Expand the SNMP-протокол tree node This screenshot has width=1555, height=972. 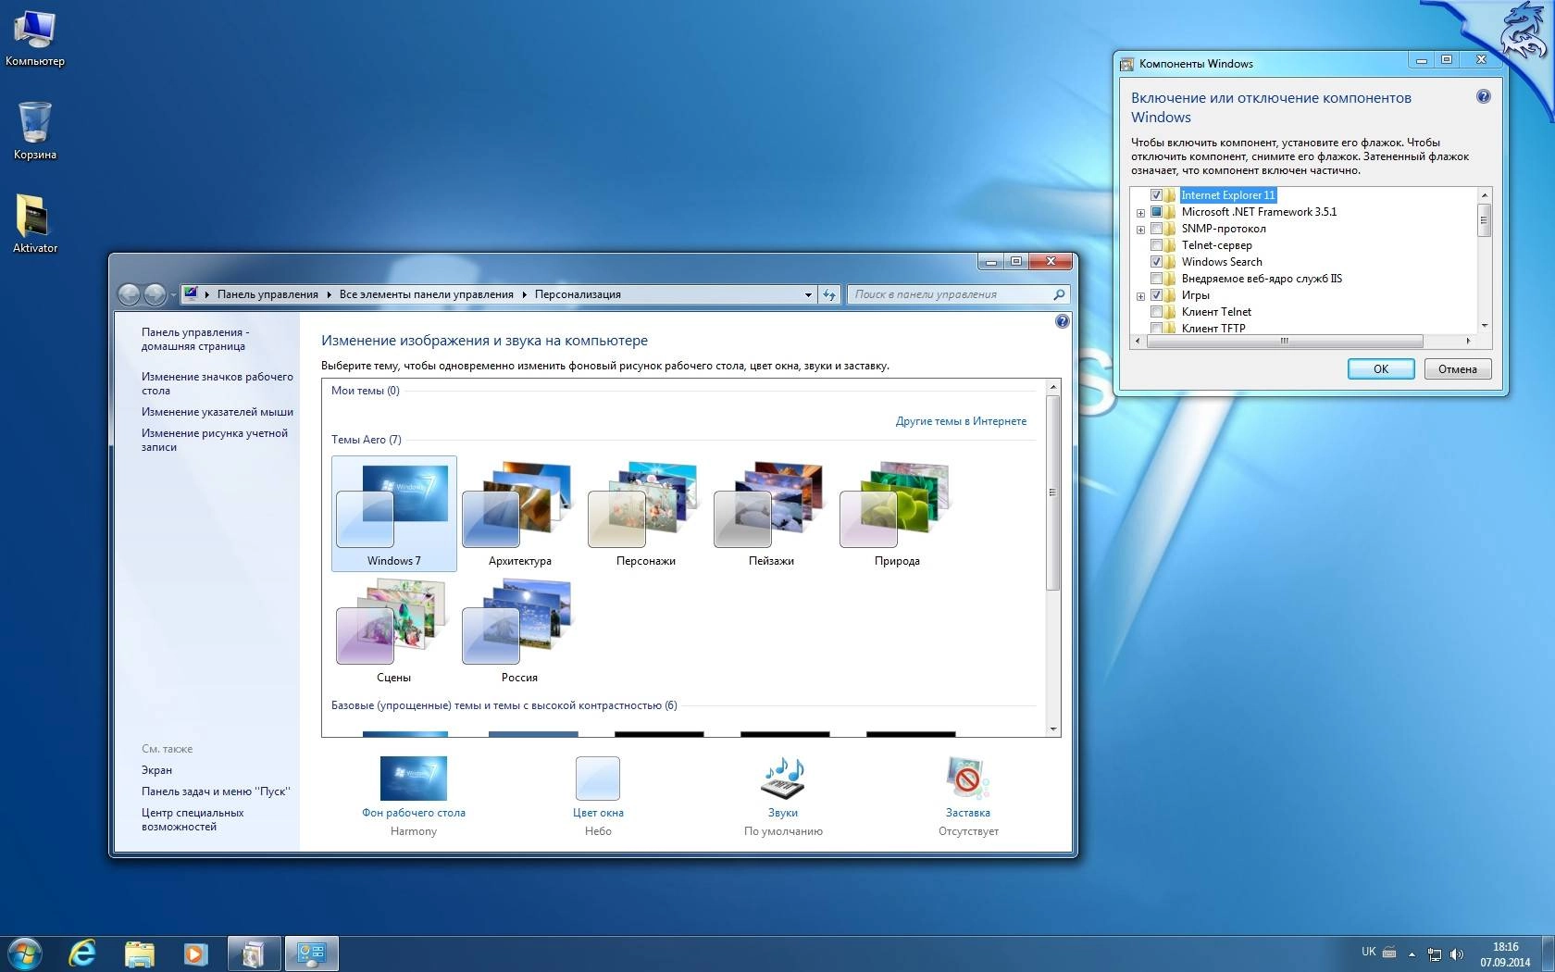[1140, 230]
